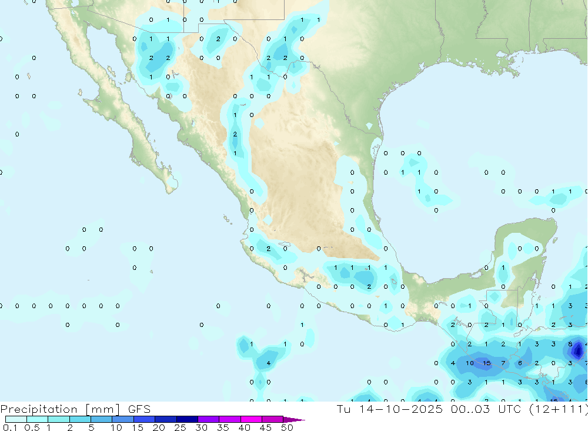Click the '10' precipitation value on the map
This screenshot has width=588, height=431.
(x=470, y=363)
